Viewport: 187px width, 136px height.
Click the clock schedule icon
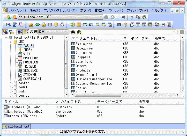coord(62,25)
